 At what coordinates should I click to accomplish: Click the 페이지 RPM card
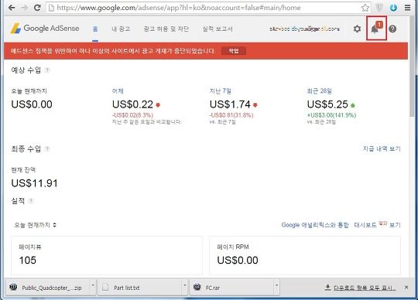tap(305, 255)
